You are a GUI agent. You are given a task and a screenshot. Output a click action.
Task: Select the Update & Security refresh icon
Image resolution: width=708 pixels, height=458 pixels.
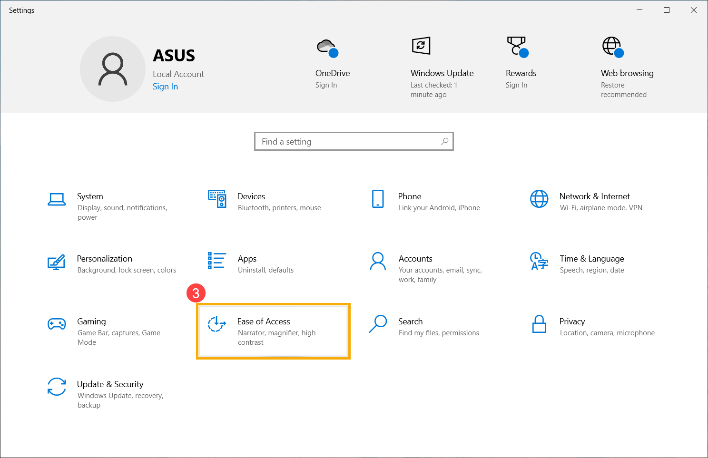point(57,387)
